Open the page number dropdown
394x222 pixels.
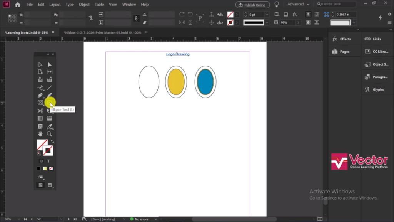[61, 219]
